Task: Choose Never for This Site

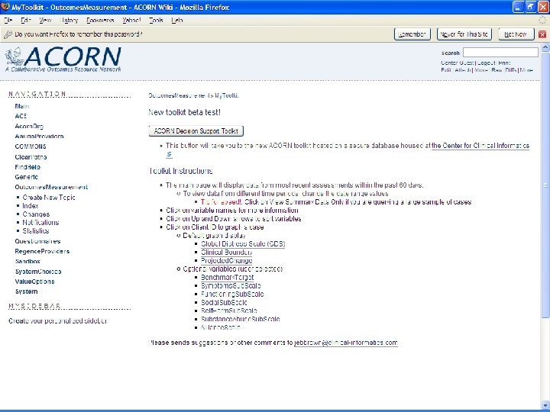Action: 464,34
